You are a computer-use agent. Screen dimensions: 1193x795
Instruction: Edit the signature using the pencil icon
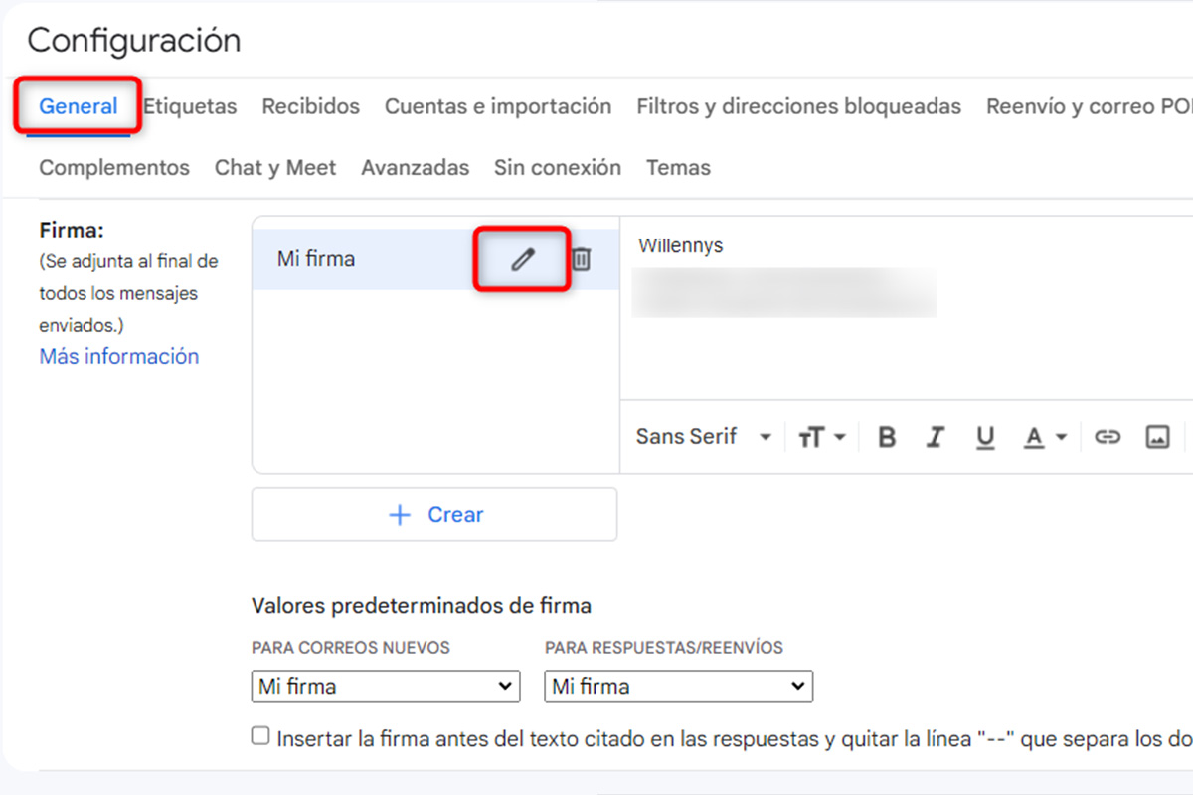[521, 258]
